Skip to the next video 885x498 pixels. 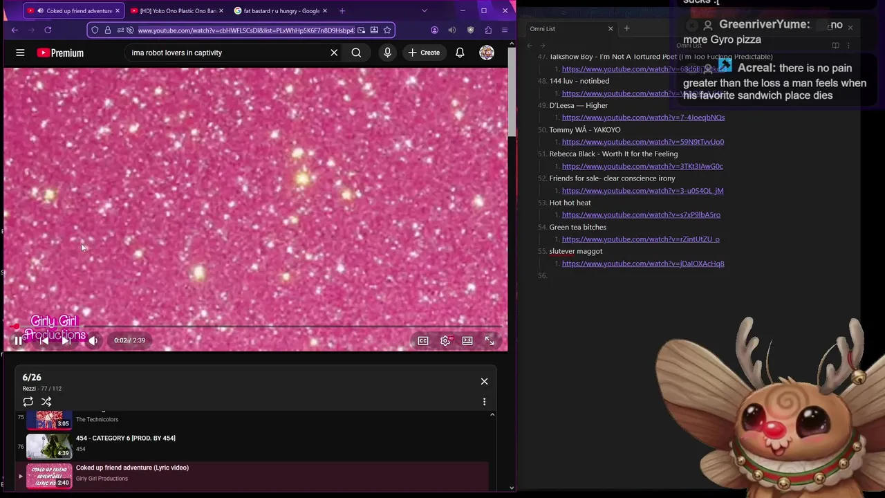[x=66, y=340]
